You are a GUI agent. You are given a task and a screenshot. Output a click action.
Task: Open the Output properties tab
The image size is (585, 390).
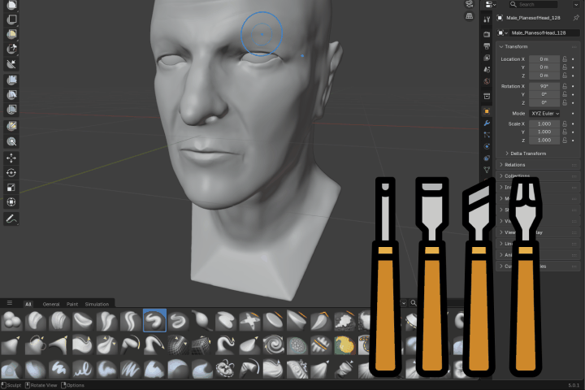[487, 46]
